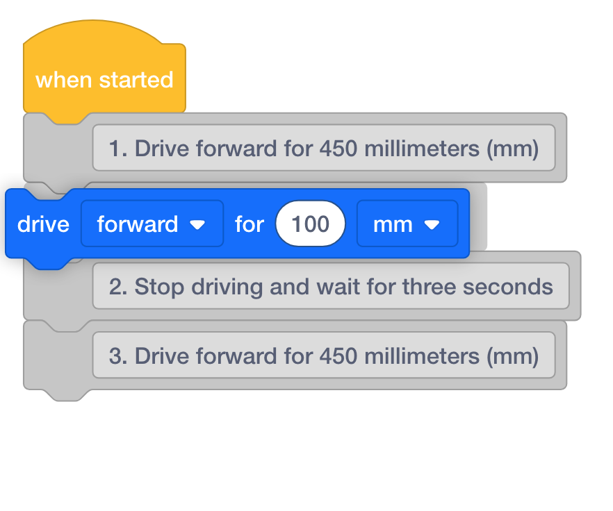Select the "3. Drive forward" comment text
613x511 pixels.
pyautogui.click(x=323, y=355)
